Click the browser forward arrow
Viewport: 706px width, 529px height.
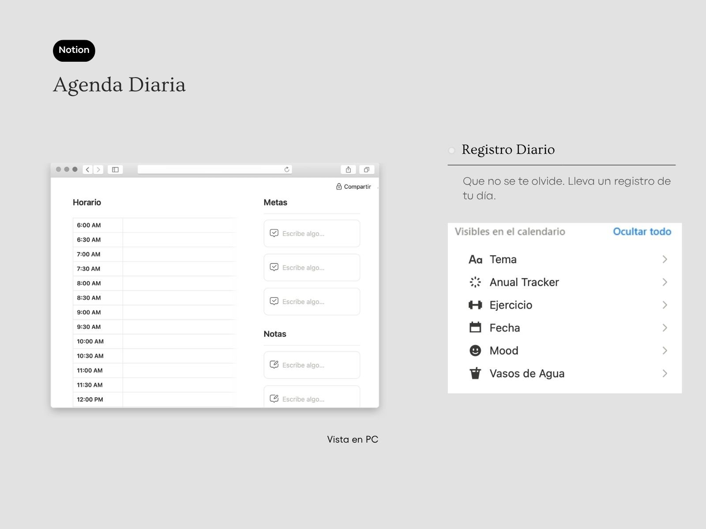98,170
